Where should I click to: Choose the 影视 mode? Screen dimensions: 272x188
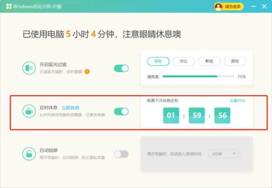tap(209, 61)
